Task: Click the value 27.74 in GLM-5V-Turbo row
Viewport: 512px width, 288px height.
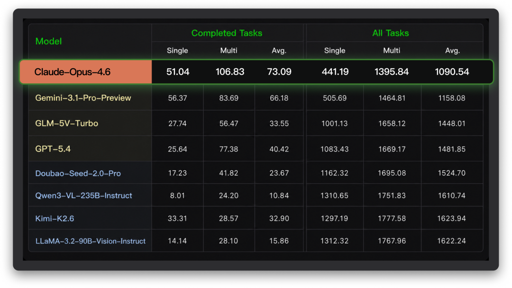Action: click(178, 123)
